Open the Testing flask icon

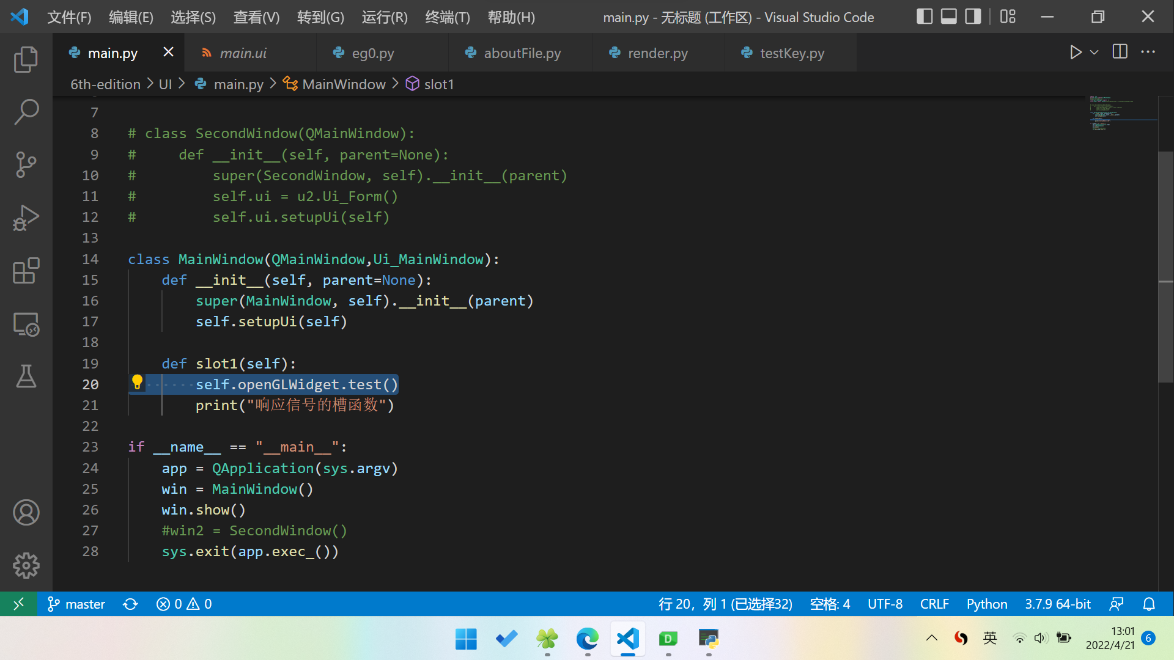pos(26,376)
